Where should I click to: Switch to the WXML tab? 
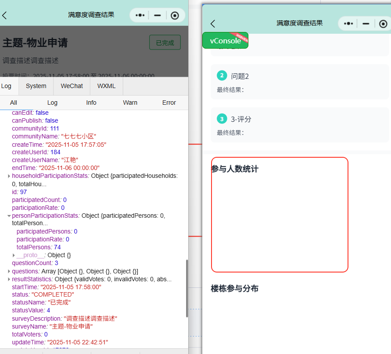point(106,86)
